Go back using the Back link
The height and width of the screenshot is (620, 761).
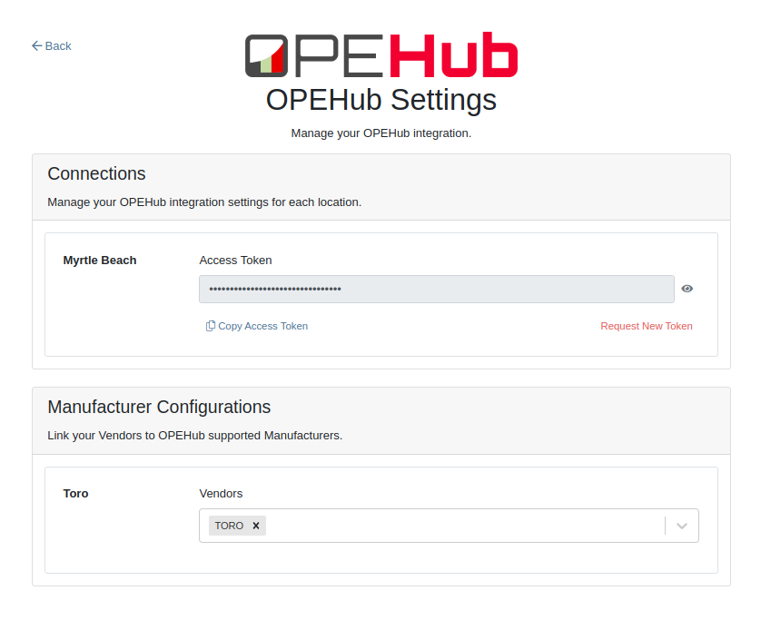(x=52, y=46)
